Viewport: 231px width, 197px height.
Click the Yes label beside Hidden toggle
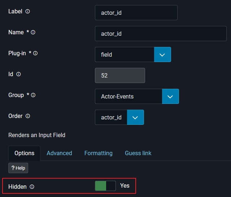click(x=125, y=186)
